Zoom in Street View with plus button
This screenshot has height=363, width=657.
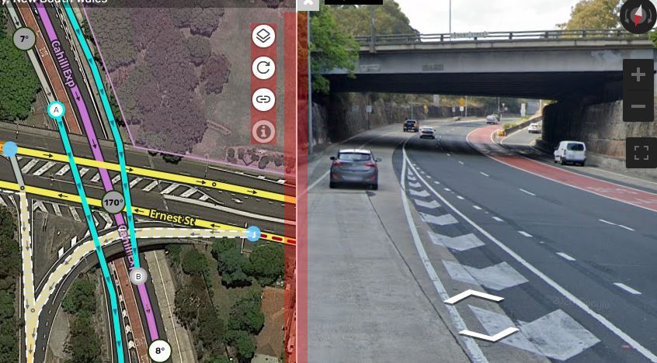pos(638,75)
